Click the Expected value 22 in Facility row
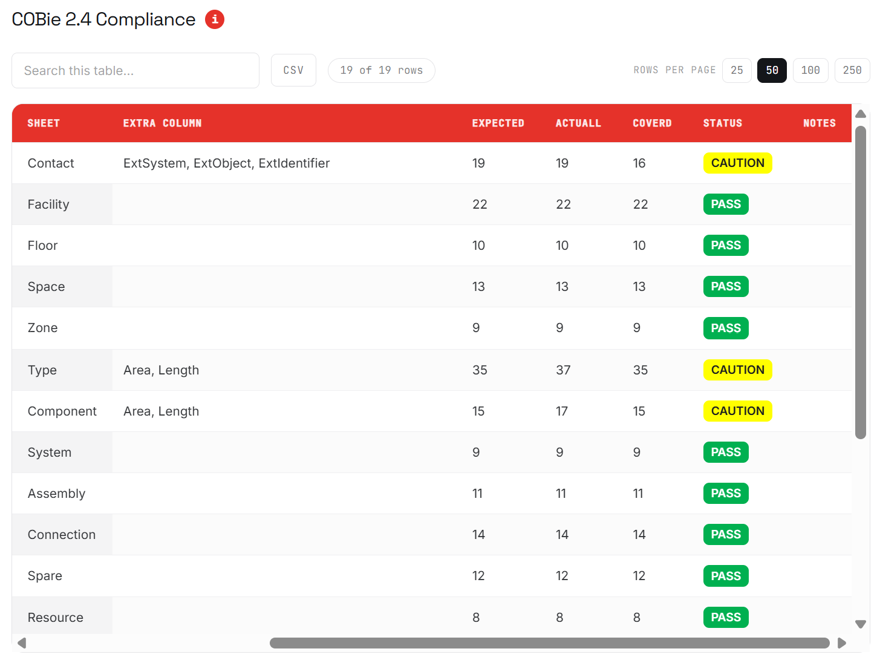877x663 pixels. (480, 204)
